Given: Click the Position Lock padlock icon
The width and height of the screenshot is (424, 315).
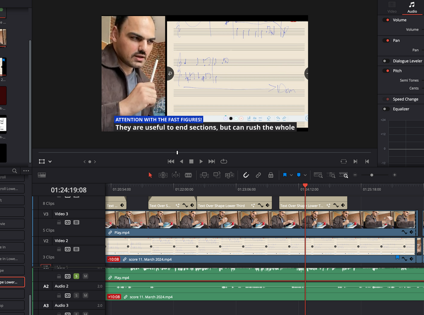Looking at the screenshot, I should click(x=270, y=175).
